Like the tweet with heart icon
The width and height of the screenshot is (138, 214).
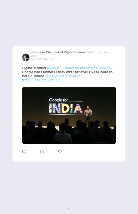60,152
